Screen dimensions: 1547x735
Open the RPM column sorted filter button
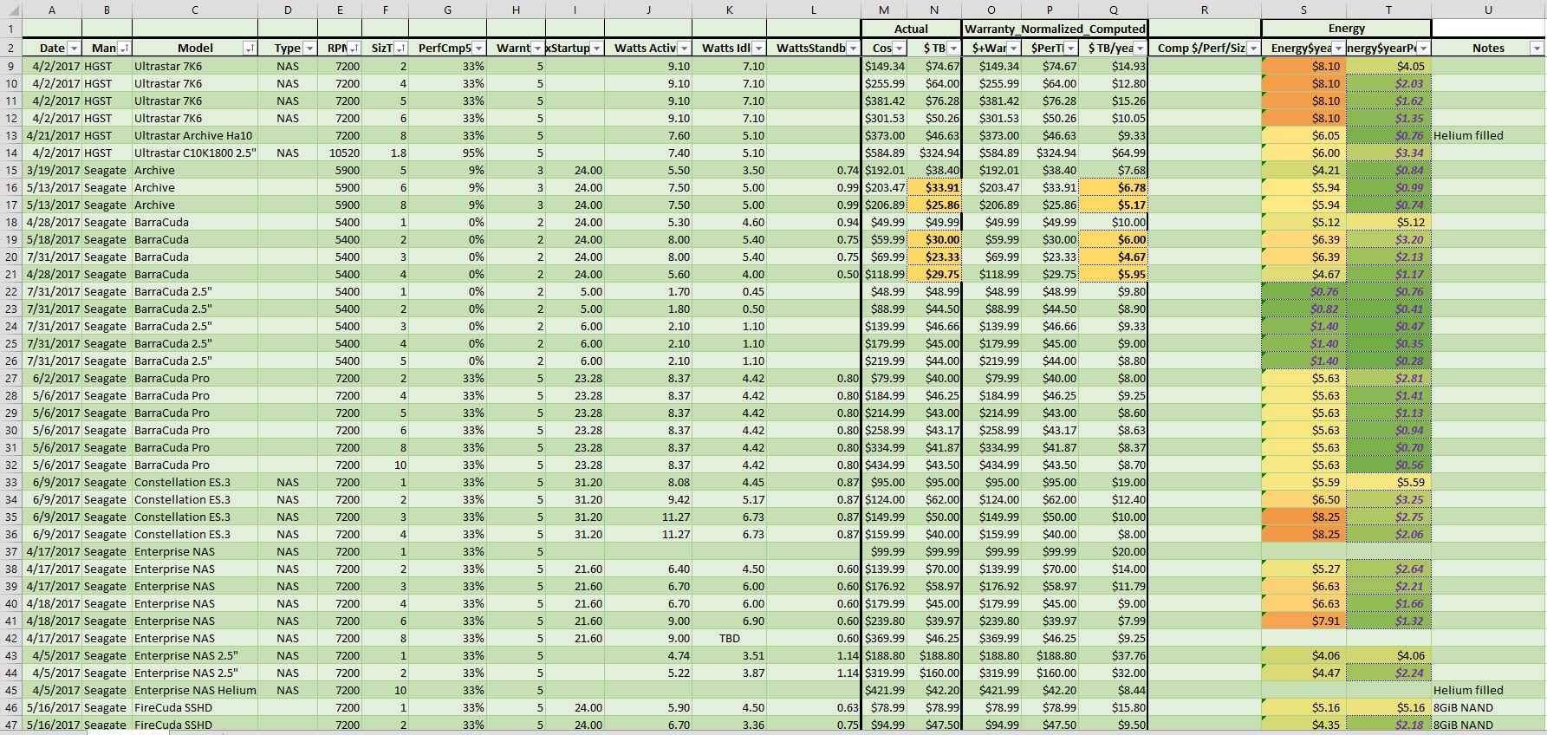click(x=354, y=49)
